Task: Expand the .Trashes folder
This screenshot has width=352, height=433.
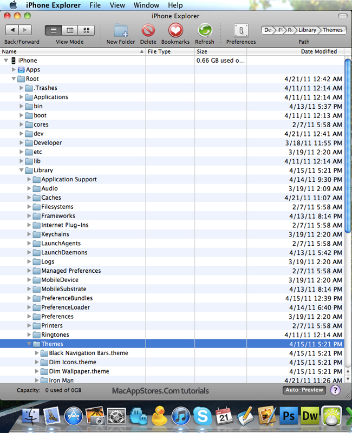Action: tap(21, 88)
